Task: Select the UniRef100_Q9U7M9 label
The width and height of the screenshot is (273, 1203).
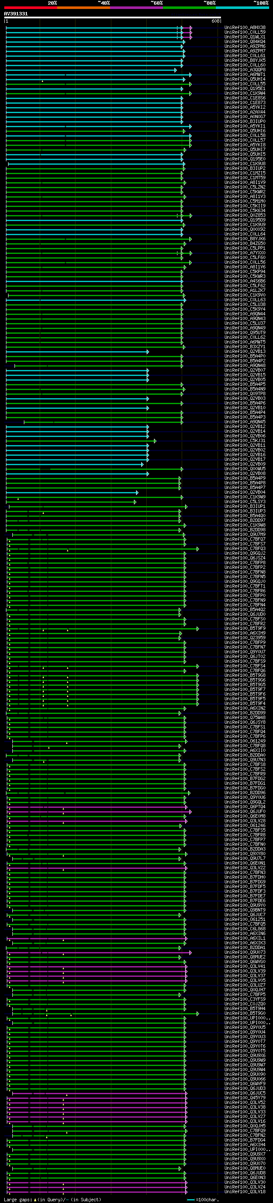Action: coord(245,534)
